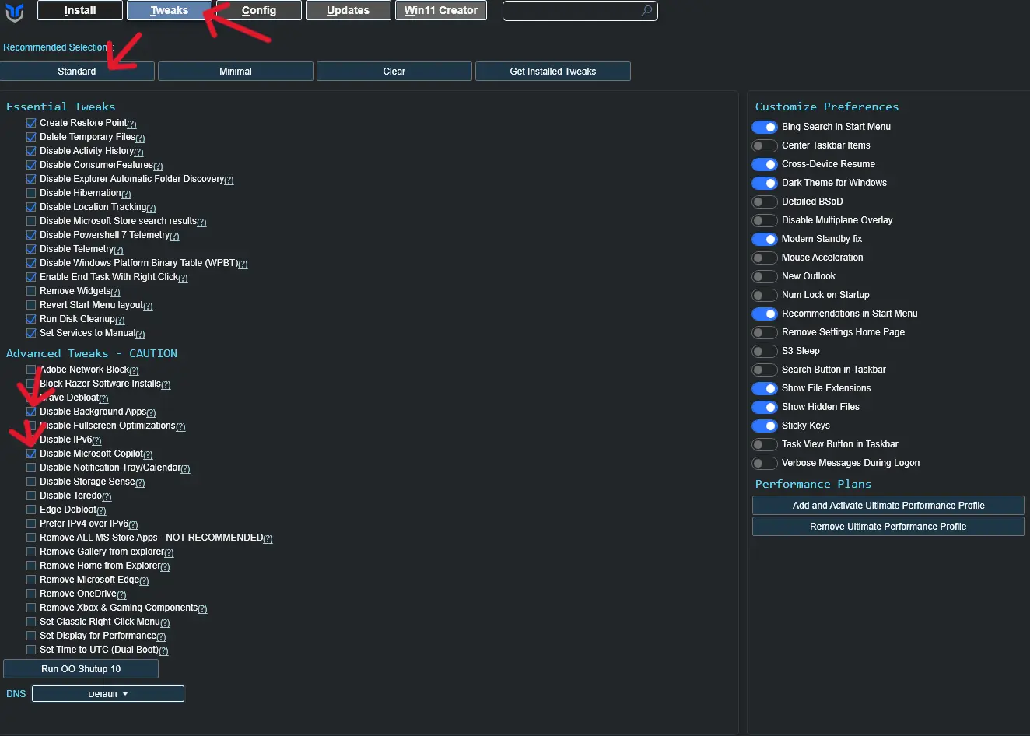This screenshot has height=736, width=1030.
Task: Apply the Standard recommended selection
Action: point(77,72)
